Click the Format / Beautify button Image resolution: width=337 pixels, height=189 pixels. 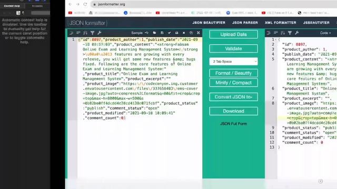coord(233,73)
